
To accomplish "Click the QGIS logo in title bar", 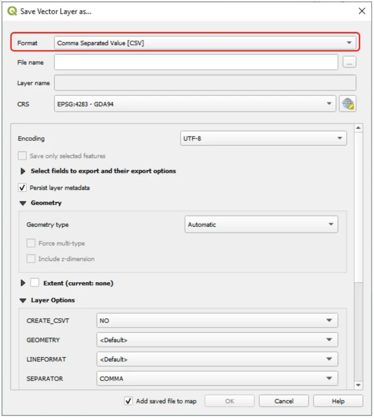I will tap(12, 11).
